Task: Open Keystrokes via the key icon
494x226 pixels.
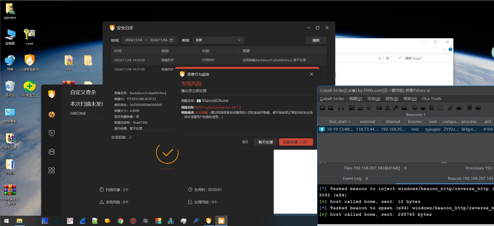Action: 396,108
